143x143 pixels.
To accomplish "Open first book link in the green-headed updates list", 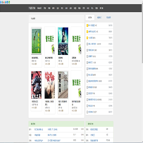I will tap(39, 129).
